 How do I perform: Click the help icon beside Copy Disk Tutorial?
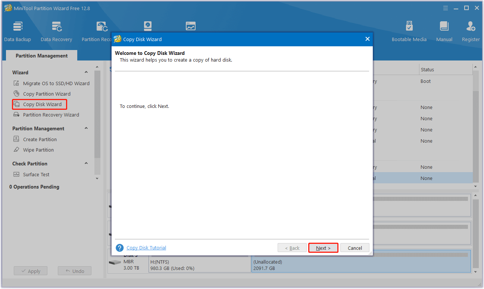point(119,248)
